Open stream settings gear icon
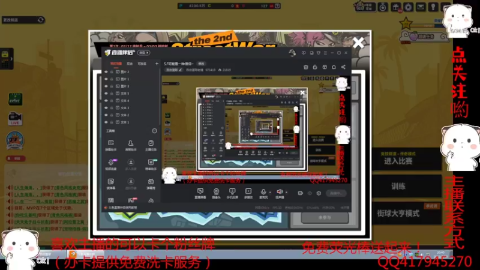 tap(319, 193)
